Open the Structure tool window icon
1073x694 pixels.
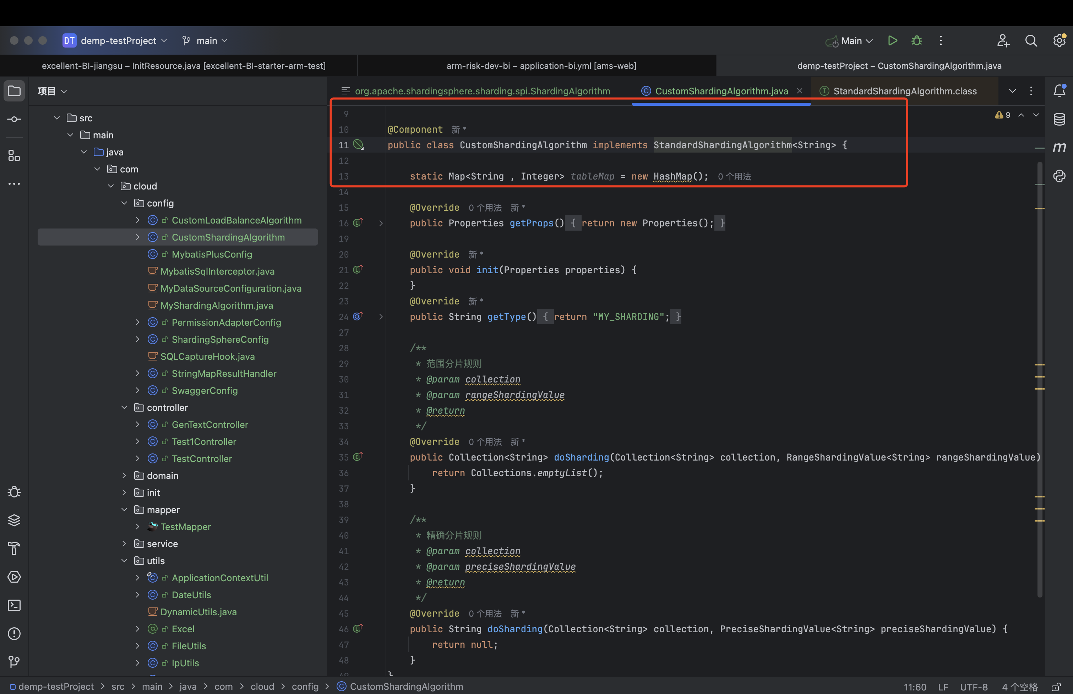pyautogui.click(x=14, y=156)
